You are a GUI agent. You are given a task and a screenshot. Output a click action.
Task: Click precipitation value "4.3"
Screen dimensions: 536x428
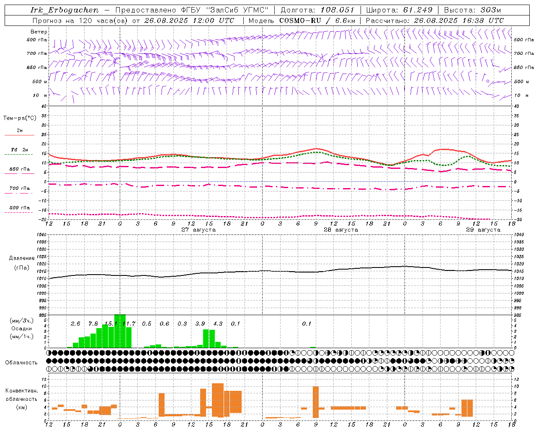(x=218, y=324)
